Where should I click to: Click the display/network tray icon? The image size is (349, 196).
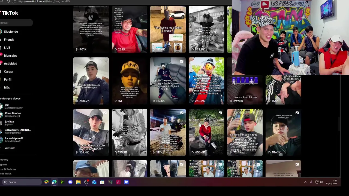[x=317, y=182]
